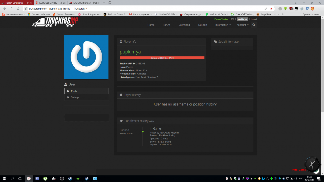
Task: Open the Forum menu item
Action: pos(166,25)
